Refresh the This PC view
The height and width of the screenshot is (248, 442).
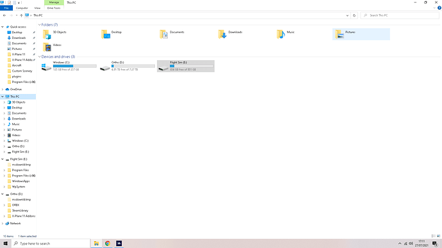coord(354,15)
